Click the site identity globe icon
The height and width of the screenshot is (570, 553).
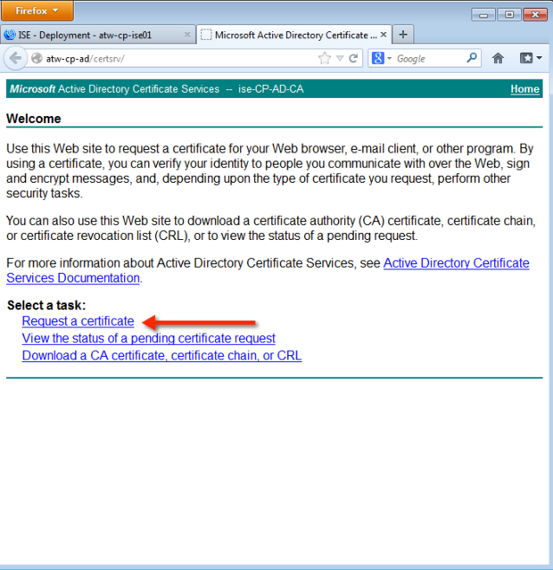37,58
